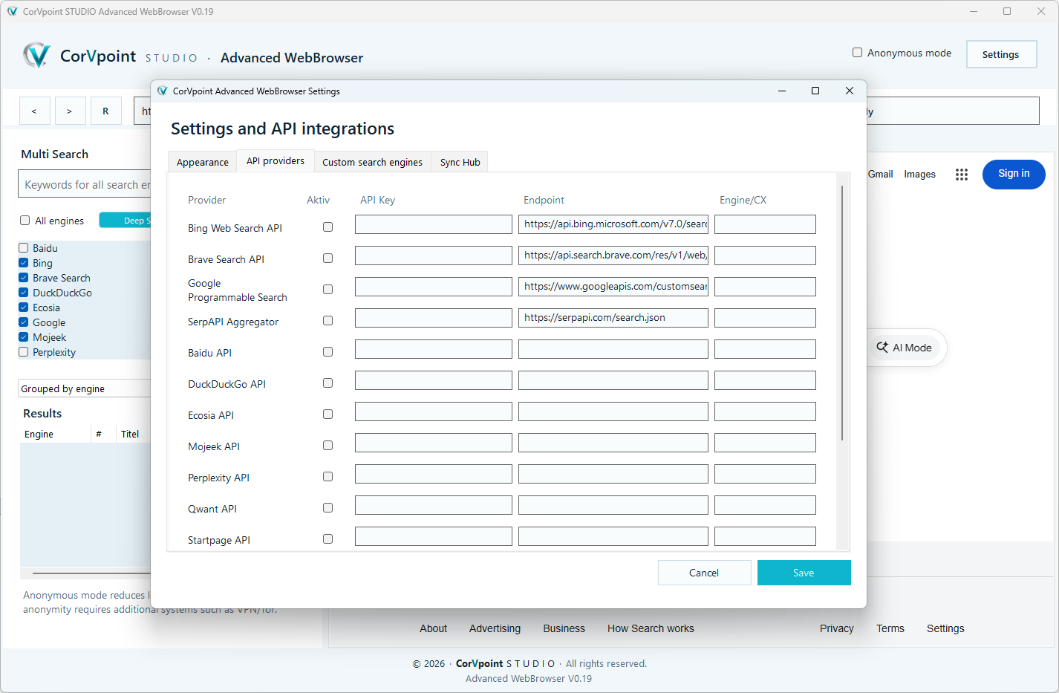Viewport: 1059px width, 693px height.
Task: Click the API providers vertical scrollbar
Action: (842, 312)
